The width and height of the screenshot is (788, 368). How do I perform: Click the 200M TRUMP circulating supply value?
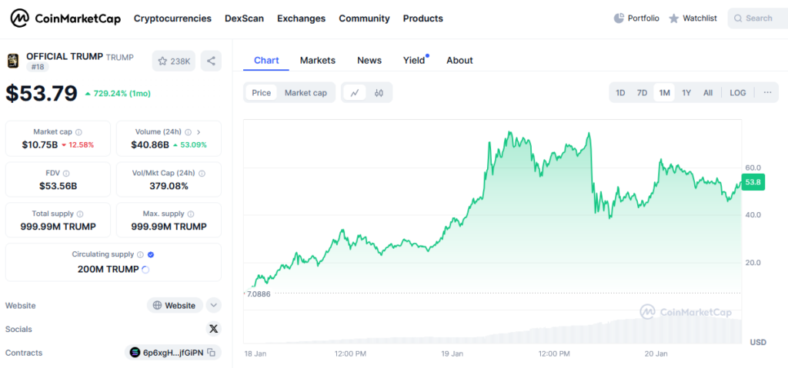click(108, 269)
